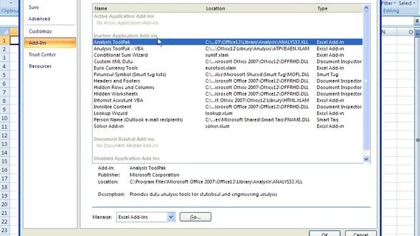Open the Customize options category
The image size is (420, 236).
[x=40, y=31]
